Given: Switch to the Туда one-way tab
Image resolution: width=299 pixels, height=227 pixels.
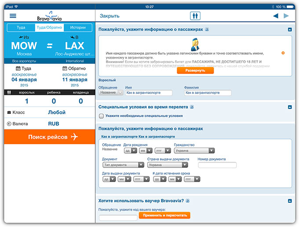Looking at the screenshot, I should click(x=21, y=27).
